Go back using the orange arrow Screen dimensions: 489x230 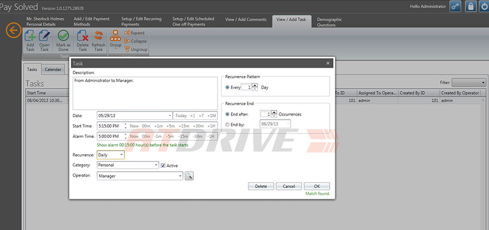[14, 30]
